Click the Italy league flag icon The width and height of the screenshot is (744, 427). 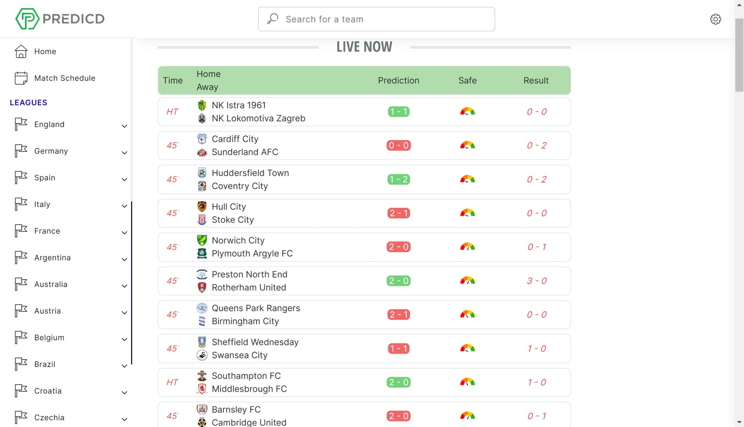click(20, 204)
